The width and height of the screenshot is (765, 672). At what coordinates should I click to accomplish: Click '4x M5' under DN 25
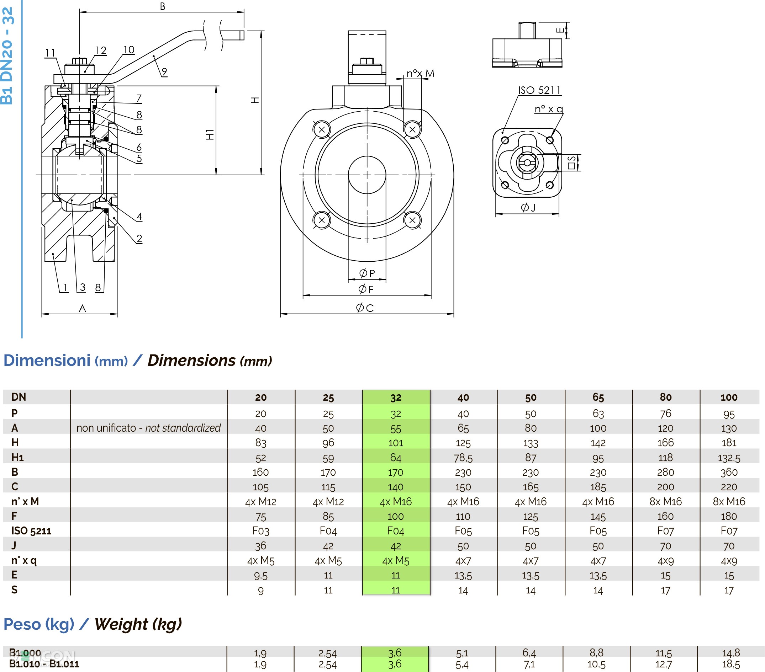click(x=328, y=560)
